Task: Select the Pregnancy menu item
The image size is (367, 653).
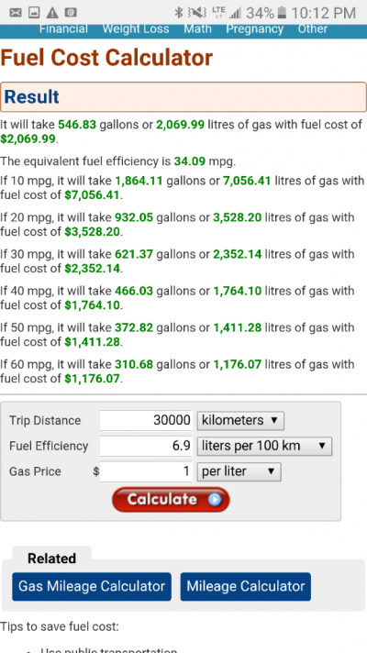Action: point(254,29)
